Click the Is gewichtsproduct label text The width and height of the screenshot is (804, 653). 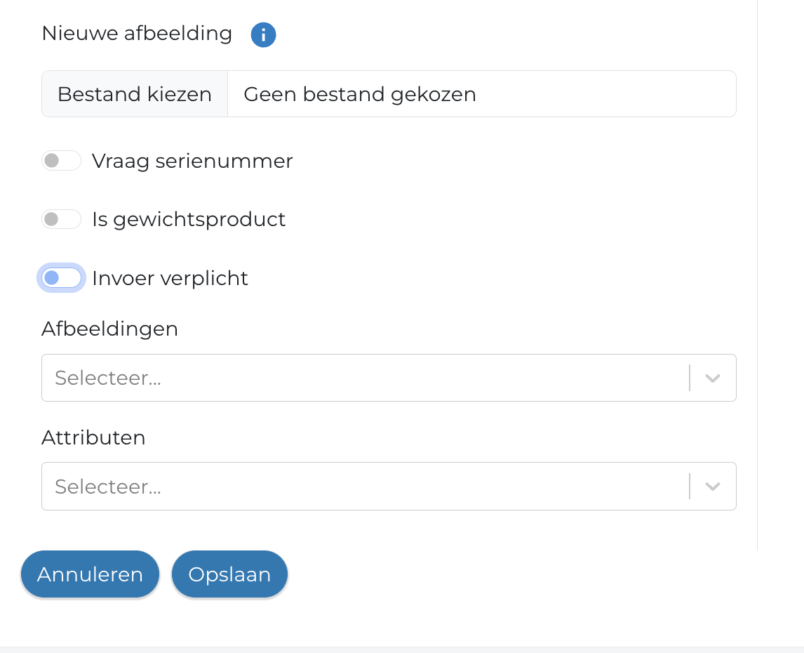pyautogui.click(x=189, y=220)
